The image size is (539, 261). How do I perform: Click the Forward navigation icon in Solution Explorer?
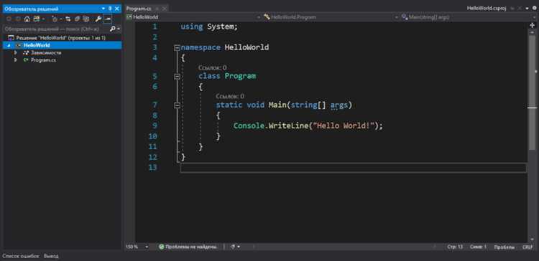(18, 19)
